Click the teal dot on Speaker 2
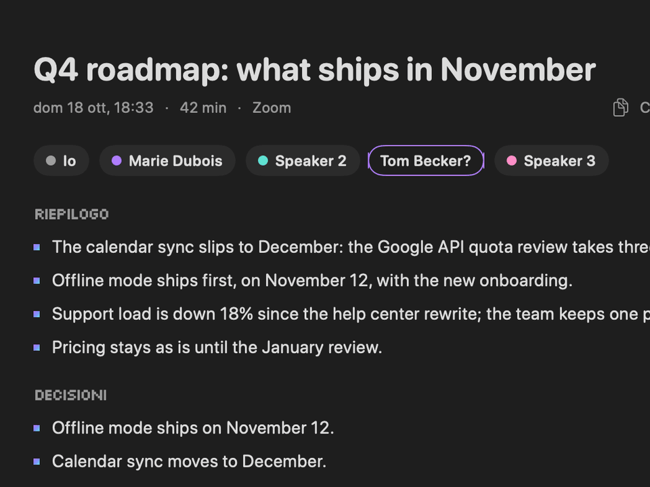The image size is (650, 487). tap(263, 161)
